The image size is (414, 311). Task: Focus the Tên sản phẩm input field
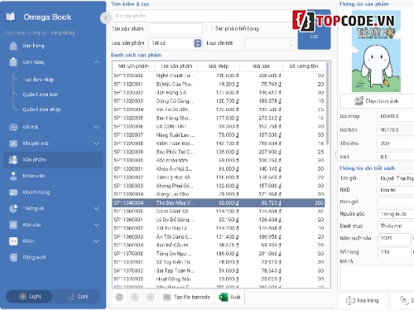pyautogui.click(x=176, y=29)
